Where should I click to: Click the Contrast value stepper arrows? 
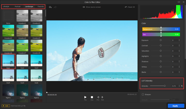tap(179, 45)
